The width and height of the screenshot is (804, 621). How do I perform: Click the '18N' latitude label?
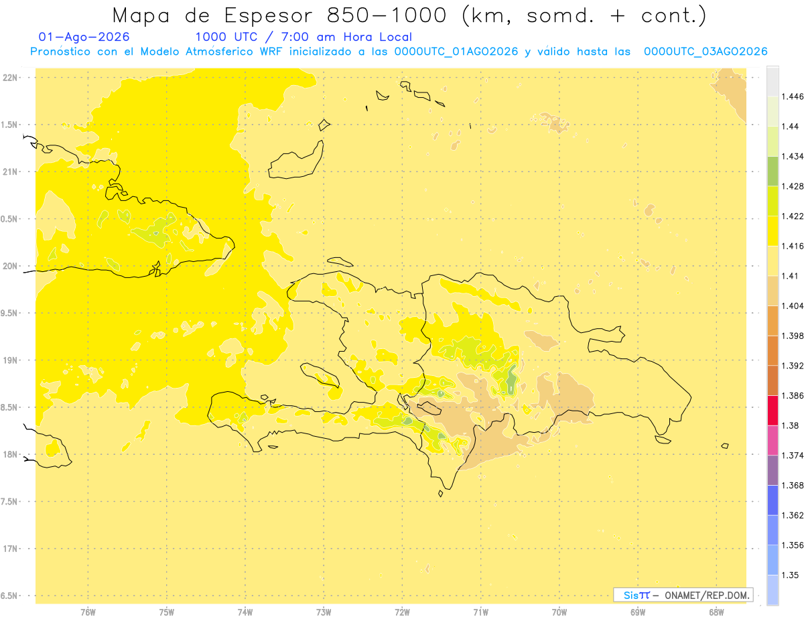(x=11, y=454)
